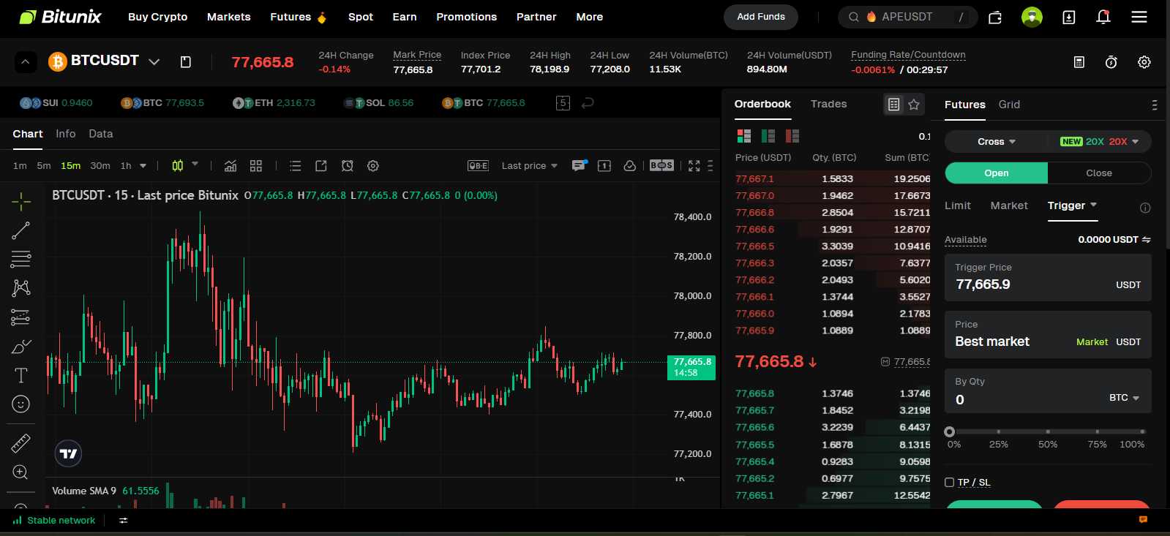The height and width of the screenshot is (536, 1170).
Task: Toggle the BOS indicator button
Action: pyautogui.click(x=661, y=166)
